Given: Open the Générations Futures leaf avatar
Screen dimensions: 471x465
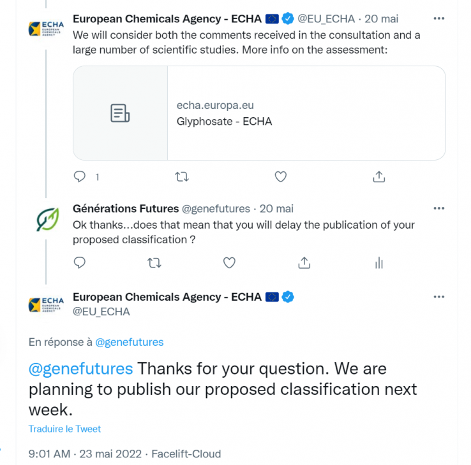Looking at the screenshot, I should point(47,220).
